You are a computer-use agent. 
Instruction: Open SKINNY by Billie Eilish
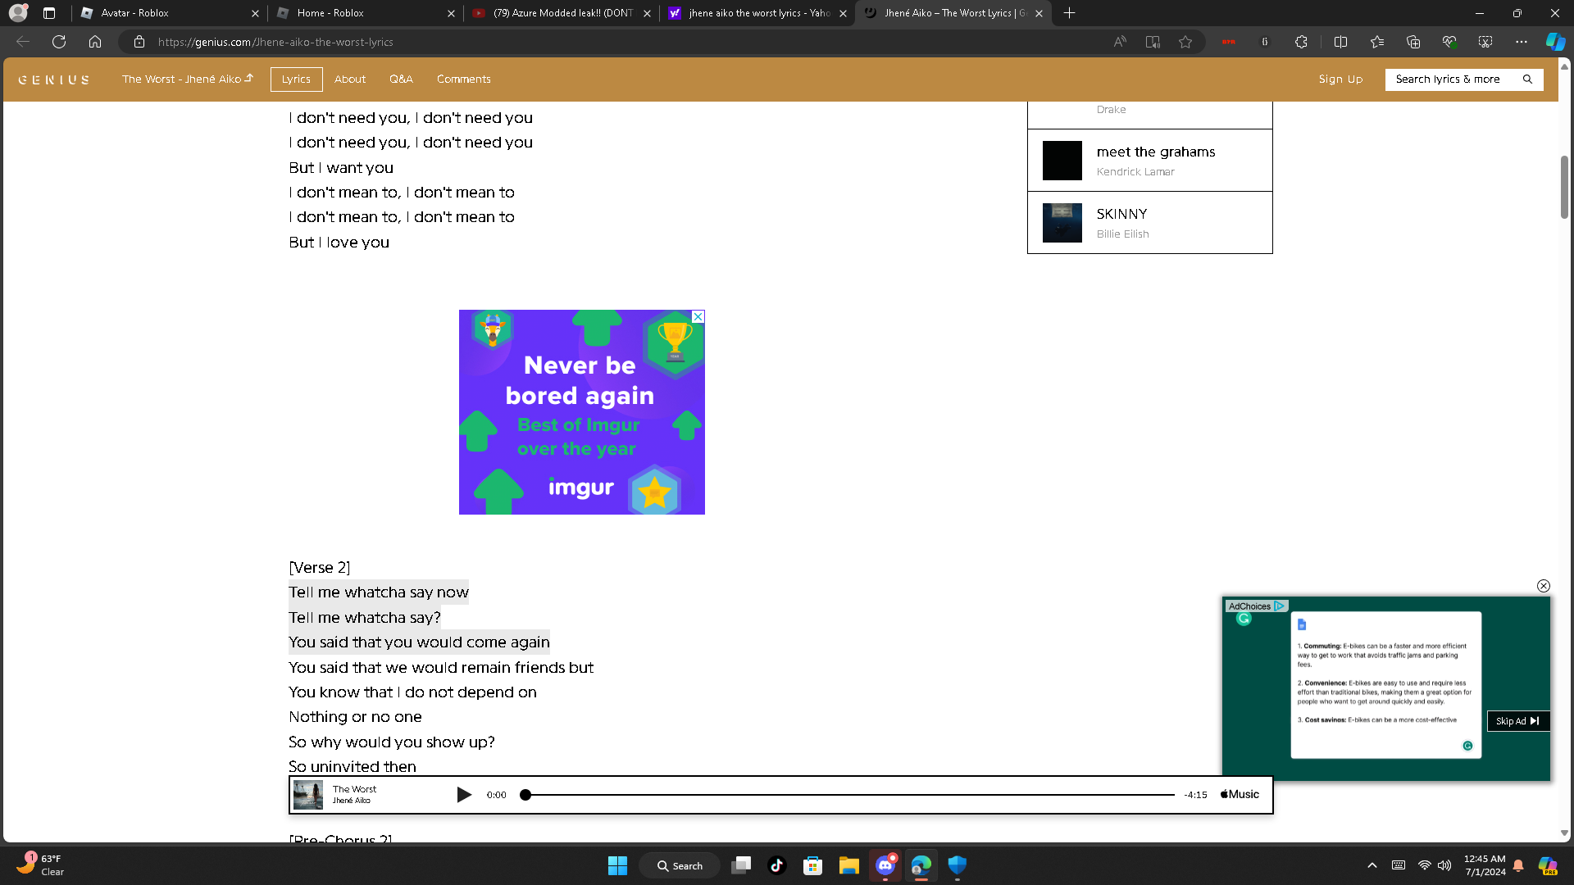(x=1149, y=223)
